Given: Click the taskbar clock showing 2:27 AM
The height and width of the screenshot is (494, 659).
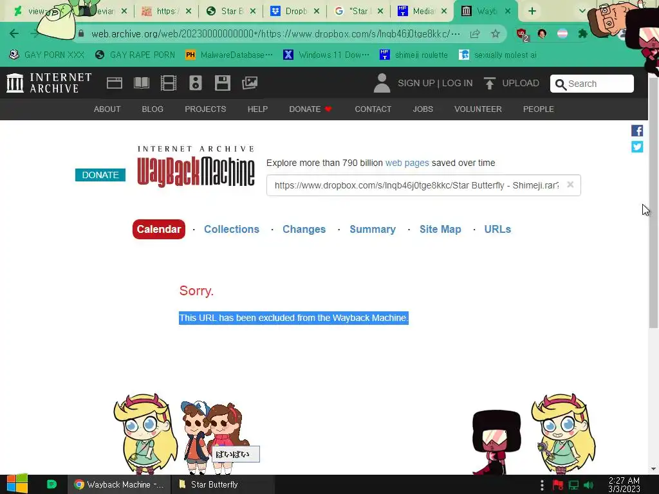Looking at the screenshot, I should 624,485.
